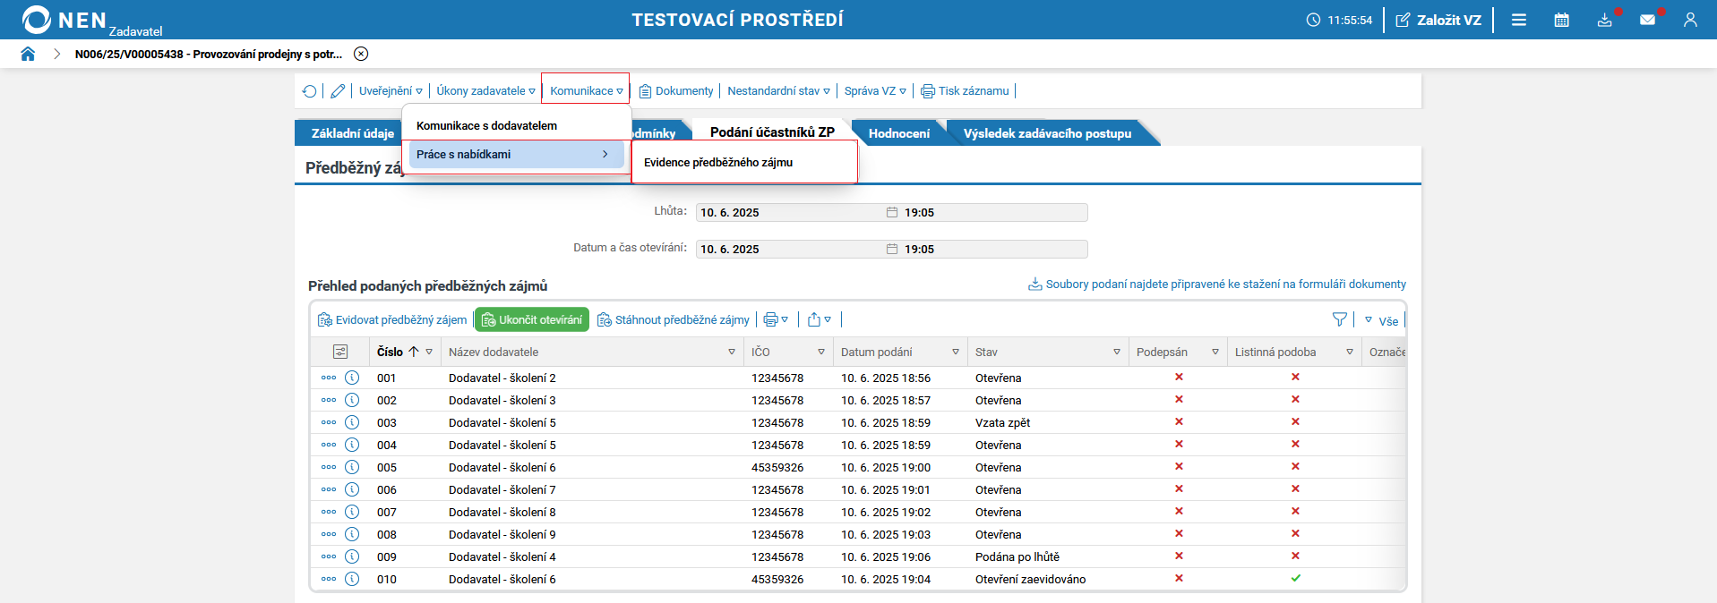Click Soubory podaní download link

pyautogui.click(x=1224, y=285)
